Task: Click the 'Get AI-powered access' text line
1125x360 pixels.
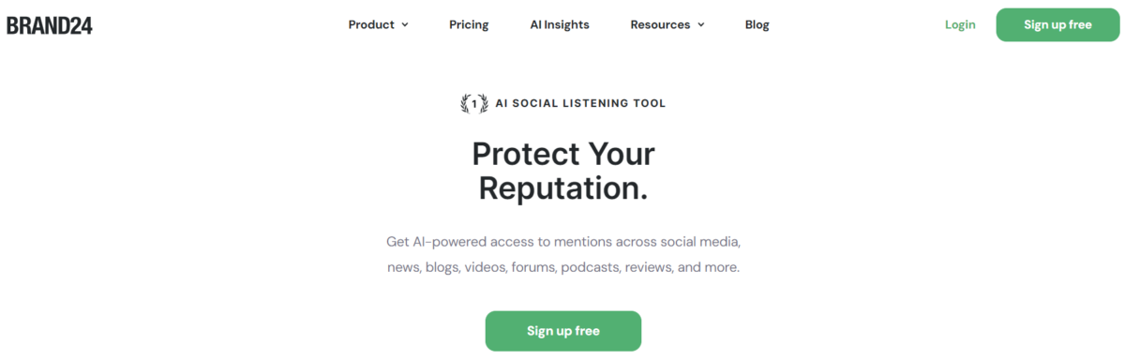Action: (x=563, y=242)
